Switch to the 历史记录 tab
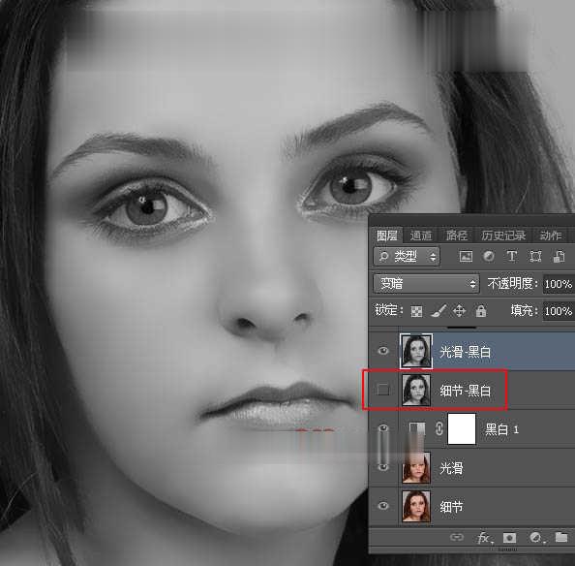 click(x=503, y=236)
